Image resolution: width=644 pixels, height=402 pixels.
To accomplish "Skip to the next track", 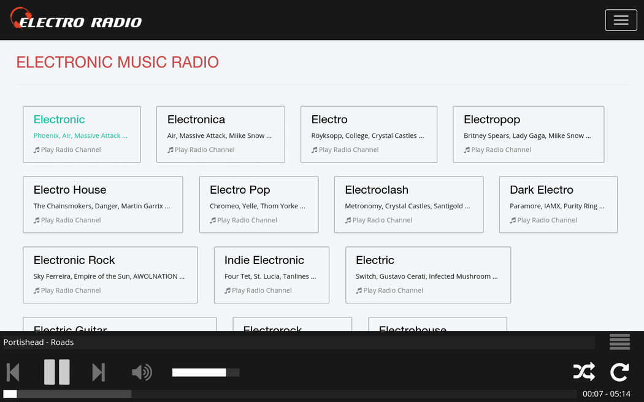I will (x=98, y=372).
